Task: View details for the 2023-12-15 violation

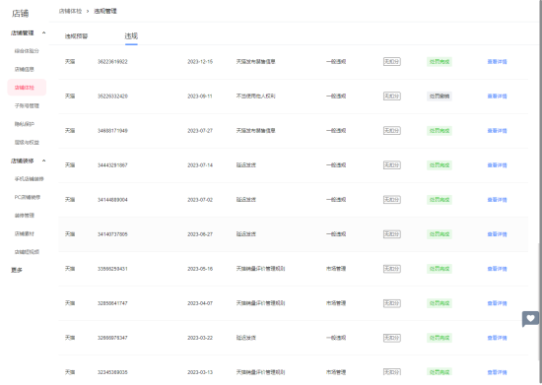Action: [497, 62]
